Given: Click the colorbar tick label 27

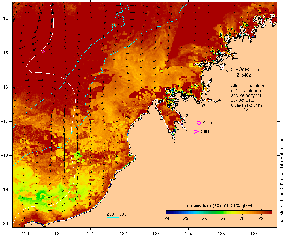Looking at the screenshot, I should click(x=223, y=219).
